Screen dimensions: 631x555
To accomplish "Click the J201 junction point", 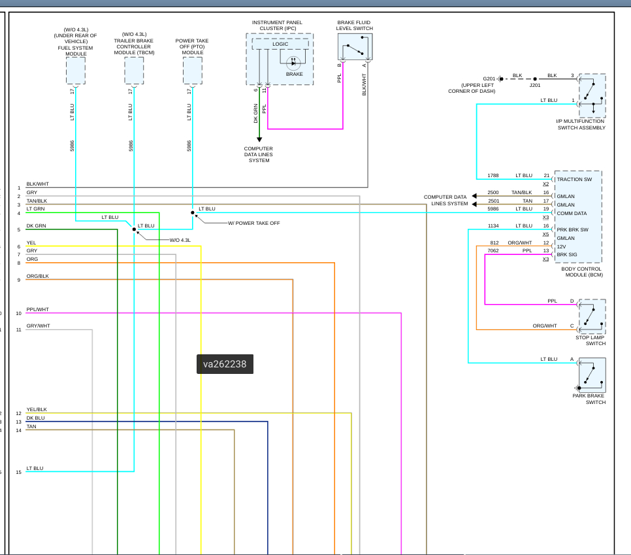I will tap(534, 79).
